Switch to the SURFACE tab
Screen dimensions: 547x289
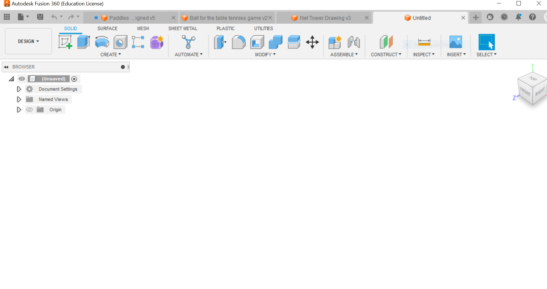107,29
